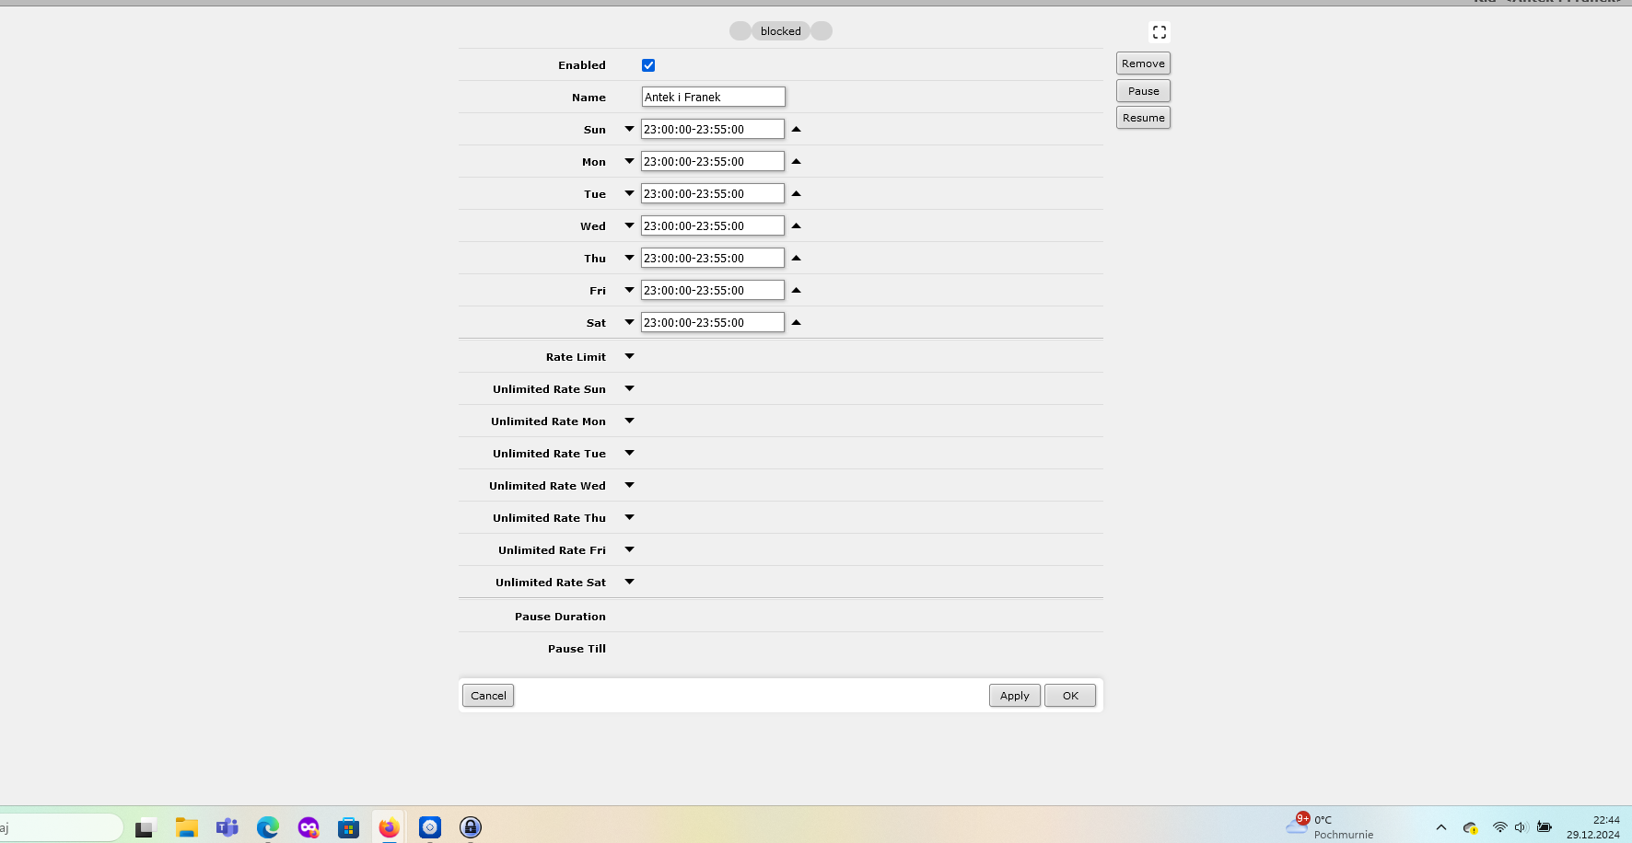Expand the Unlimited Rate Sat dropdown
The image size is (1632, 843).
coord(629,582)
